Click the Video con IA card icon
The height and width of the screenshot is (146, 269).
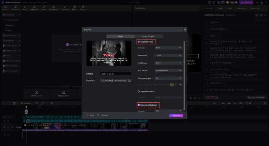(x=36, y=93)
